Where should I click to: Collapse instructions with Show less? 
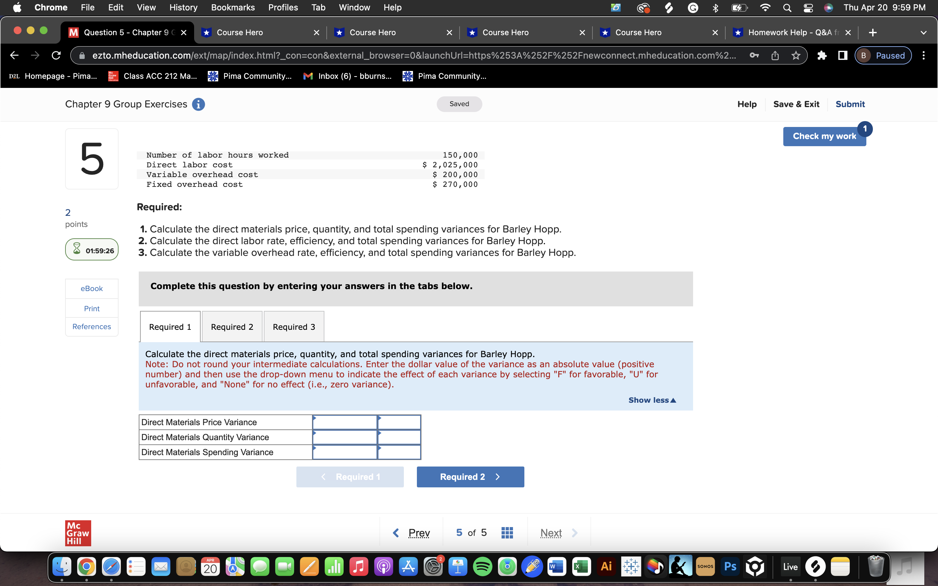pos(652,400)
